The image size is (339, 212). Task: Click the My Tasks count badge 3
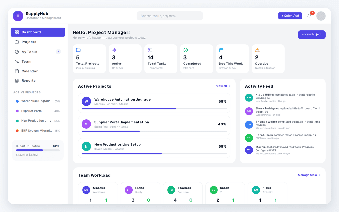click(58, 51)
